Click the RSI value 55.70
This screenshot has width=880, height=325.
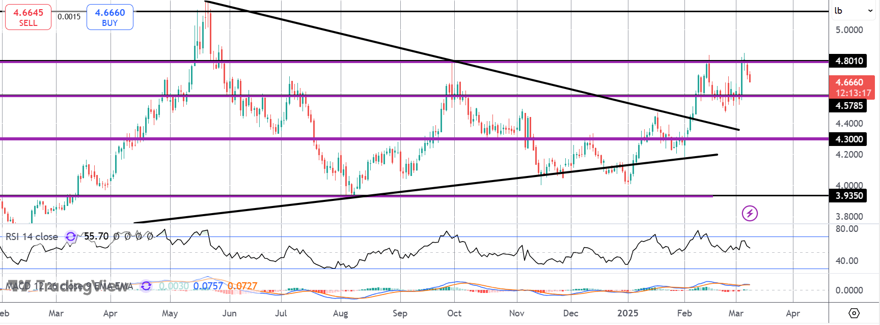point(96,237)
